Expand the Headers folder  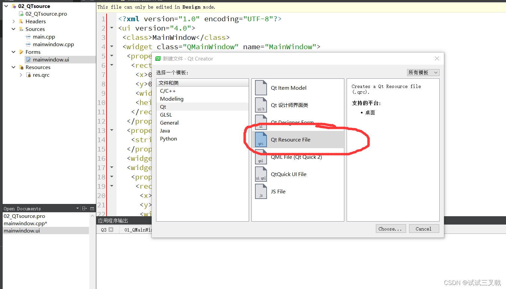pyautogui.click(x=14, y=21)
